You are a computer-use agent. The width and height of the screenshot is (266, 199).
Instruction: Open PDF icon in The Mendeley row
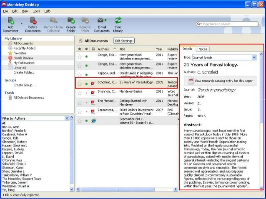93,102
